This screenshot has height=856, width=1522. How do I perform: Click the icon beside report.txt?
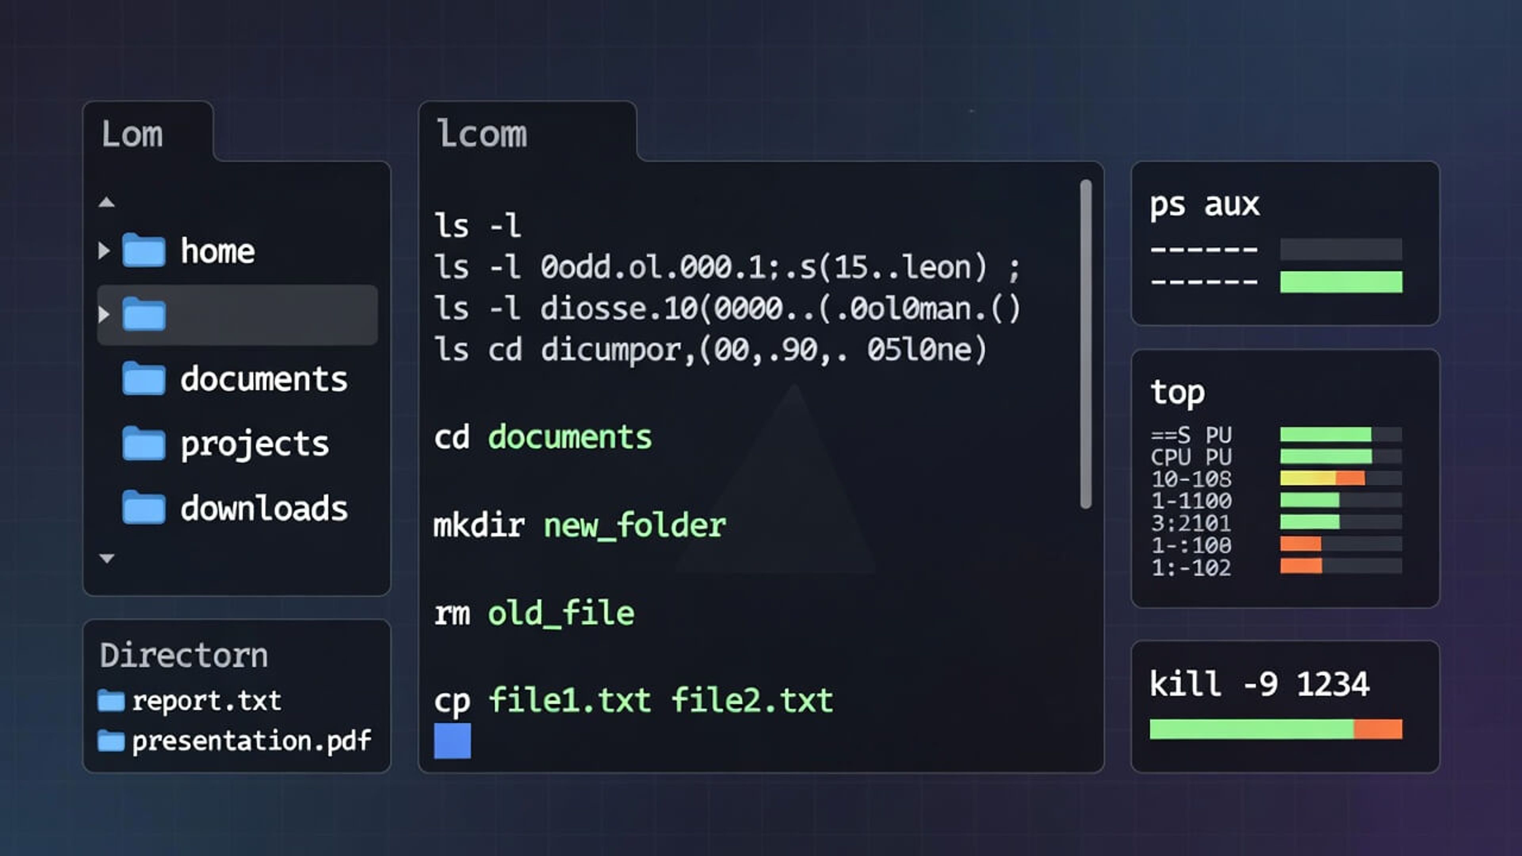coord(111,701)
